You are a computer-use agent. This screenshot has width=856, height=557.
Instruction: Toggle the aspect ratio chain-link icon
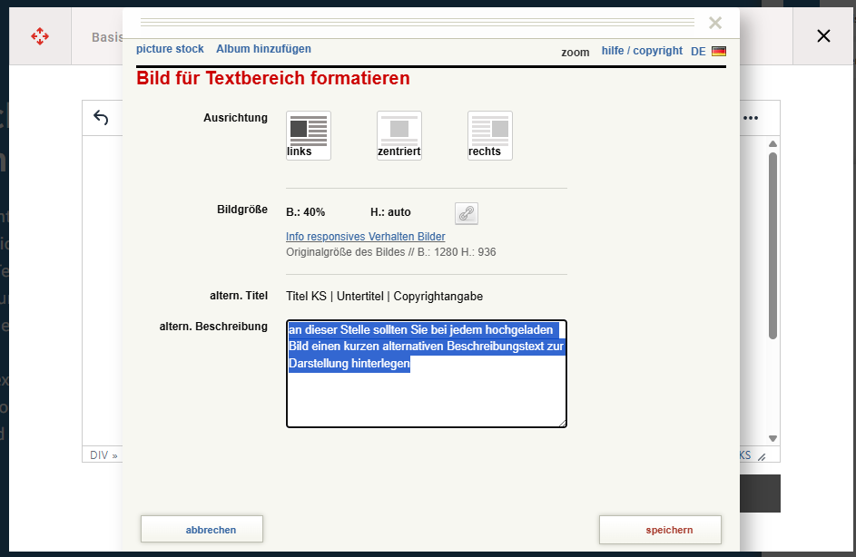coord(467,213)
